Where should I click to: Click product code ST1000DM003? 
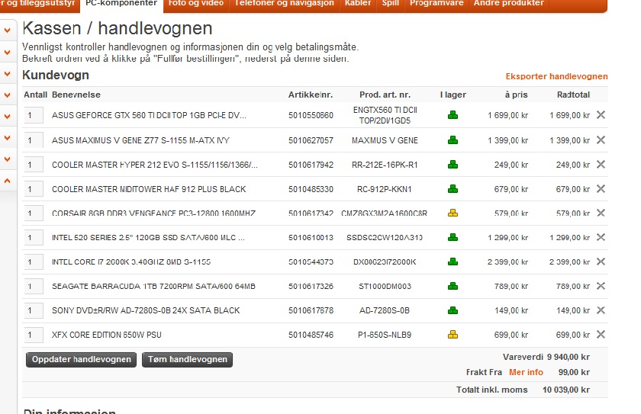385,286
